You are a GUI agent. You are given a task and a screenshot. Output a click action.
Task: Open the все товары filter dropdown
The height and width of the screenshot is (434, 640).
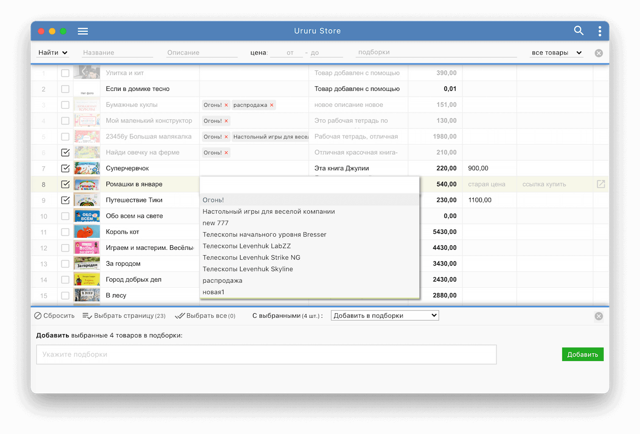(556, 52)
